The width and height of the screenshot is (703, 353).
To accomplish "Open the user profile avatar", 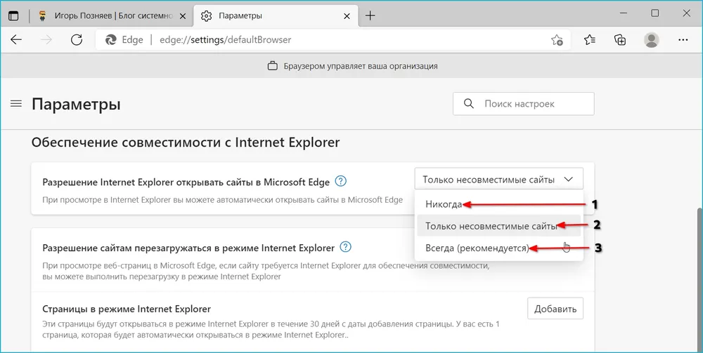I will [x=652, y=40].
